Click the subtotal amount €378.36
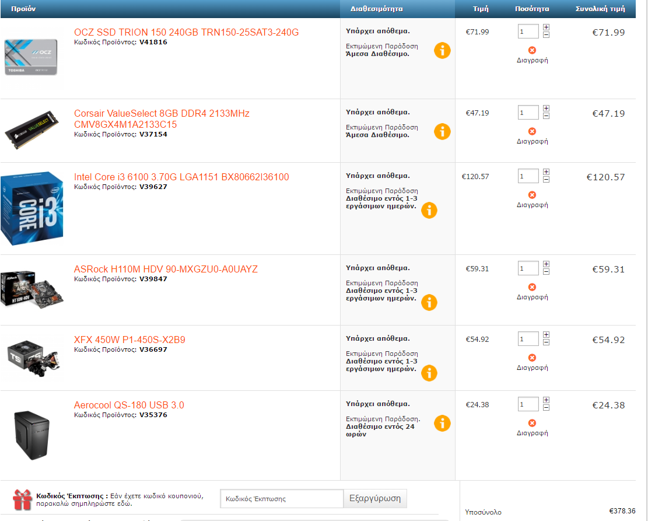648x521 pixels. point(622,510)
